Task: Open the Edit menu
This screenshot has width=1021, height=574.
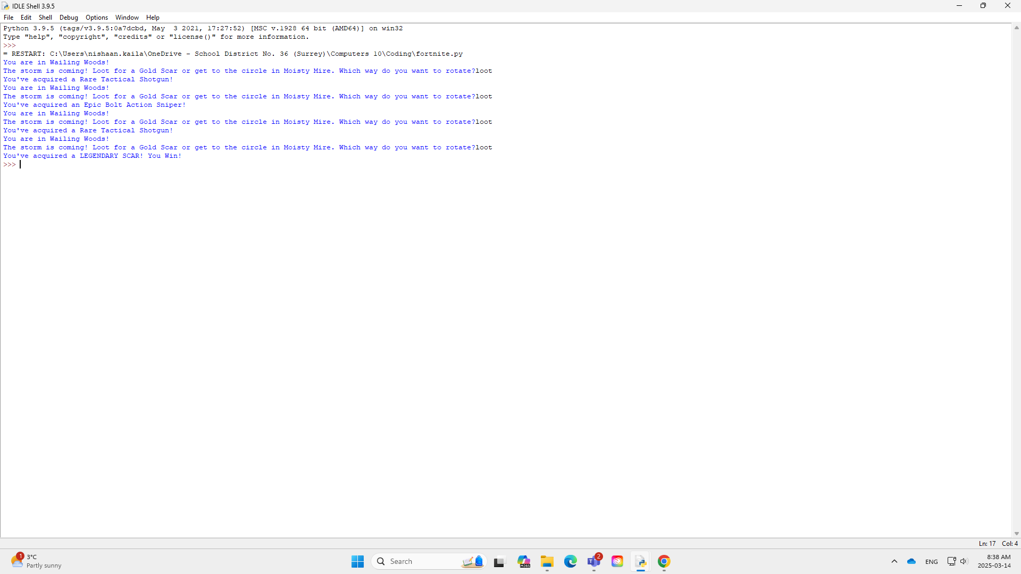Action: (x=26, y=18)
